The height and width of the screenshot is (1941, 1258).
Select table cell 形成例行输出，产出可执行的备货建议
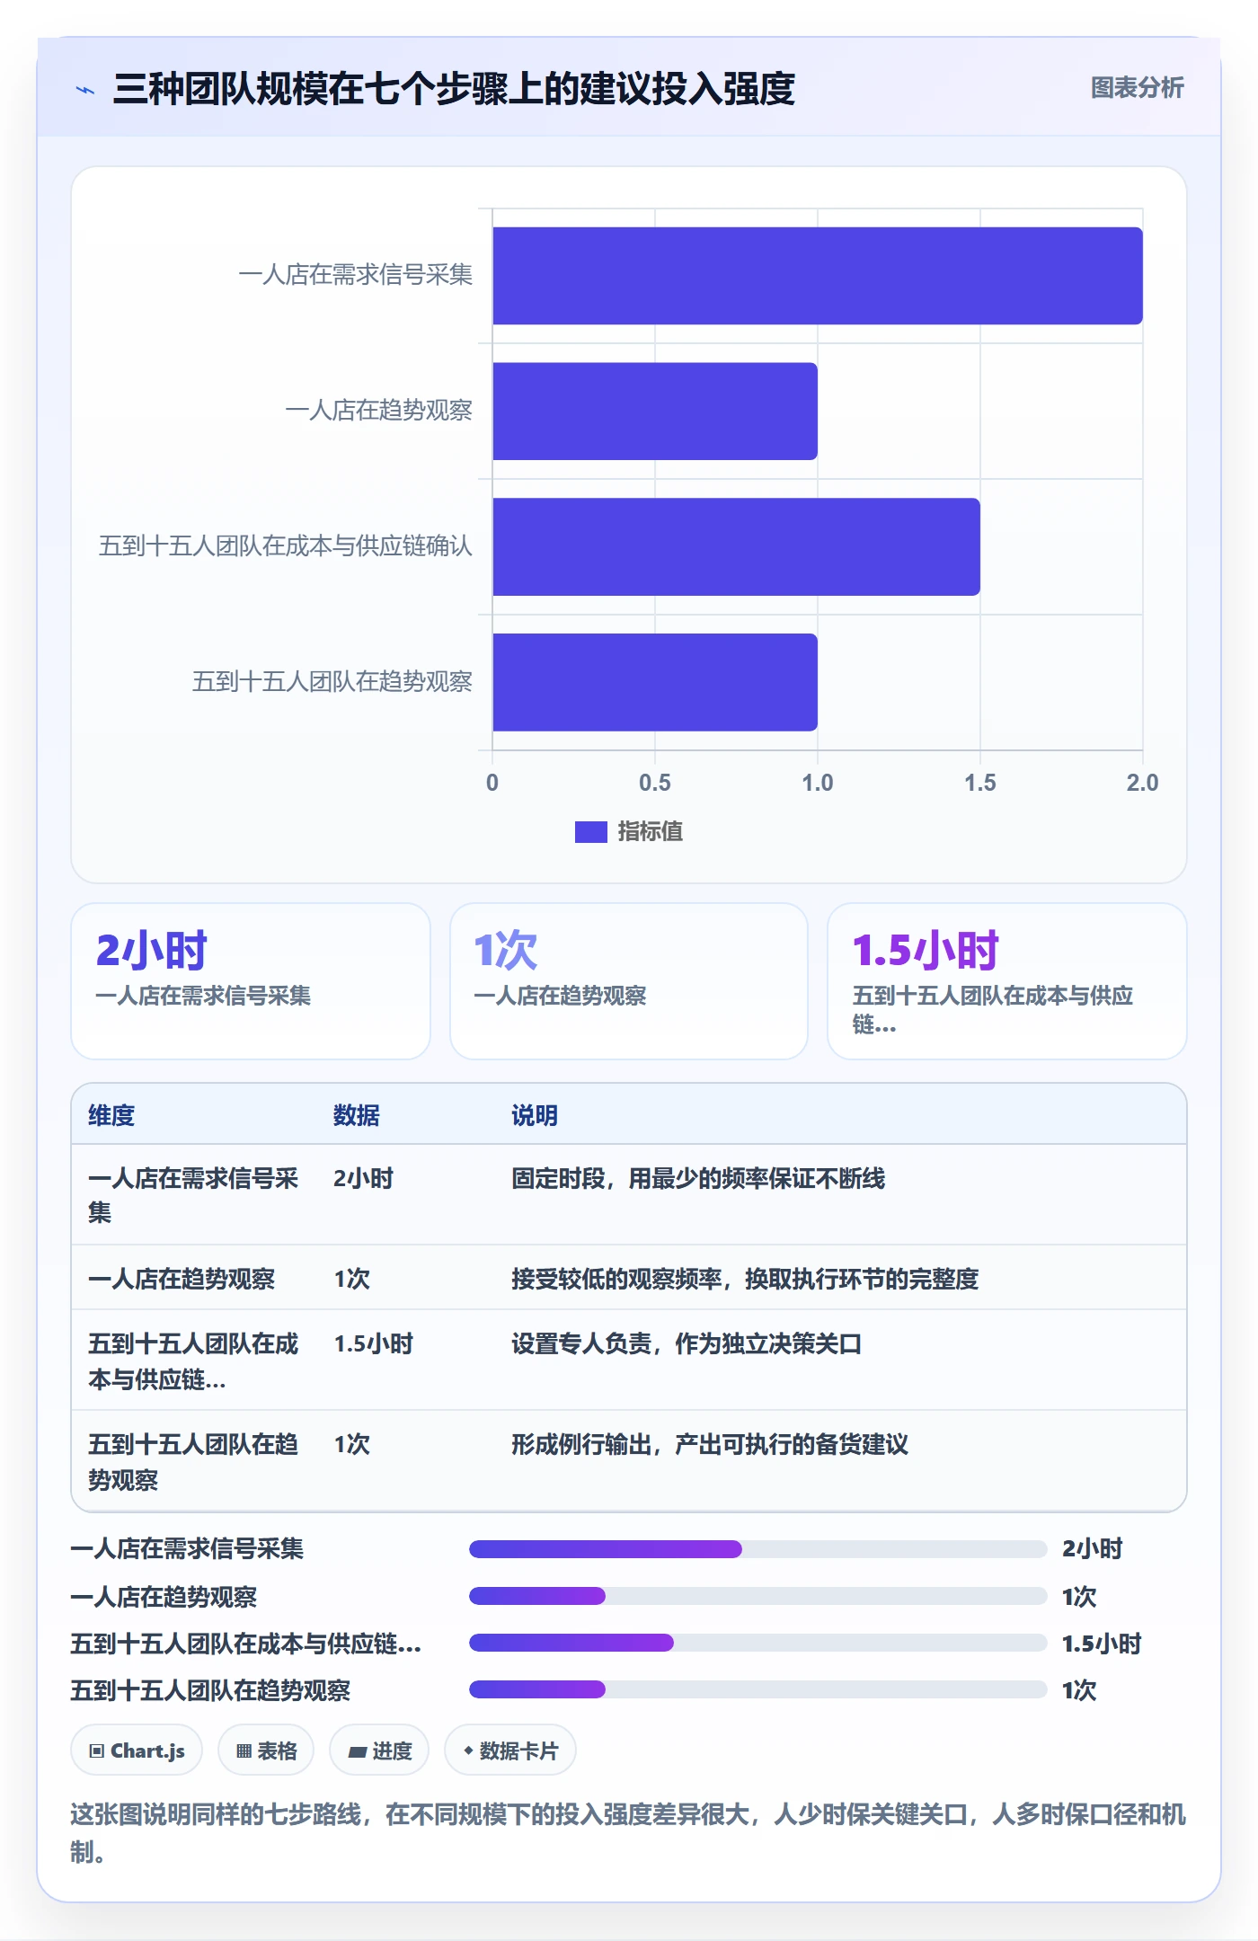[x=710, y=1444]
